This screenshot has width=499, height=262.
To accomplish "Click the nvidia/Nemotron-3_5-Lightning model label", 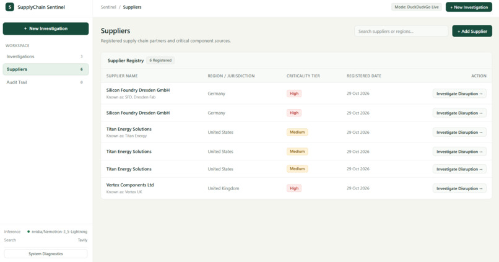I will pos(59,232).
